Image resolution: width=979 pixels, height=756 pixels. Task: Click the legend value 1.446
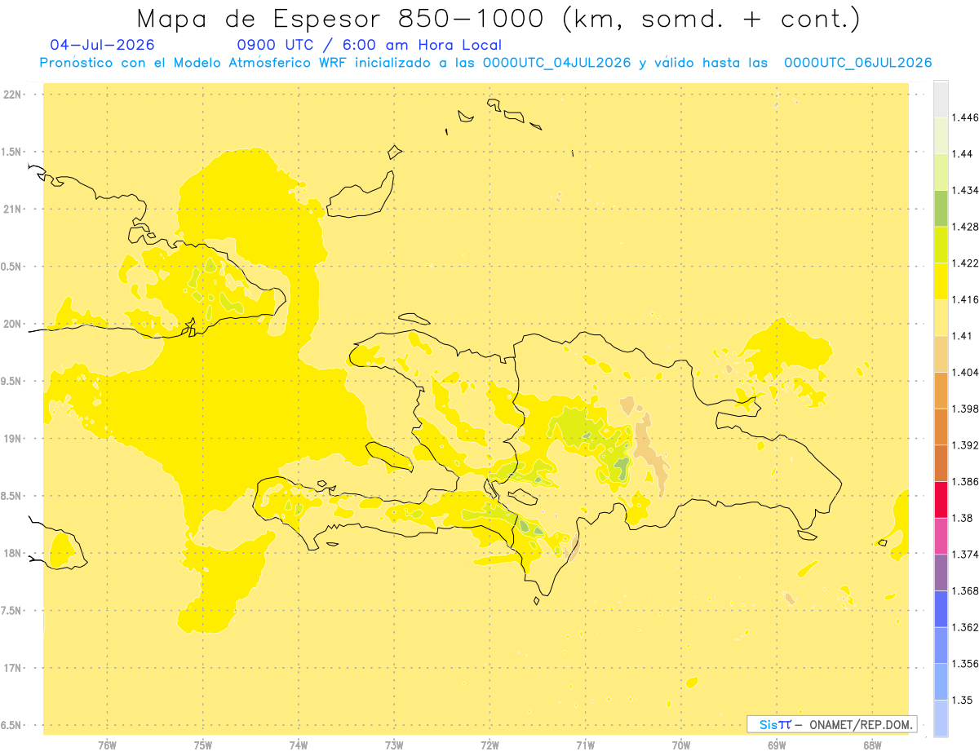965,117
